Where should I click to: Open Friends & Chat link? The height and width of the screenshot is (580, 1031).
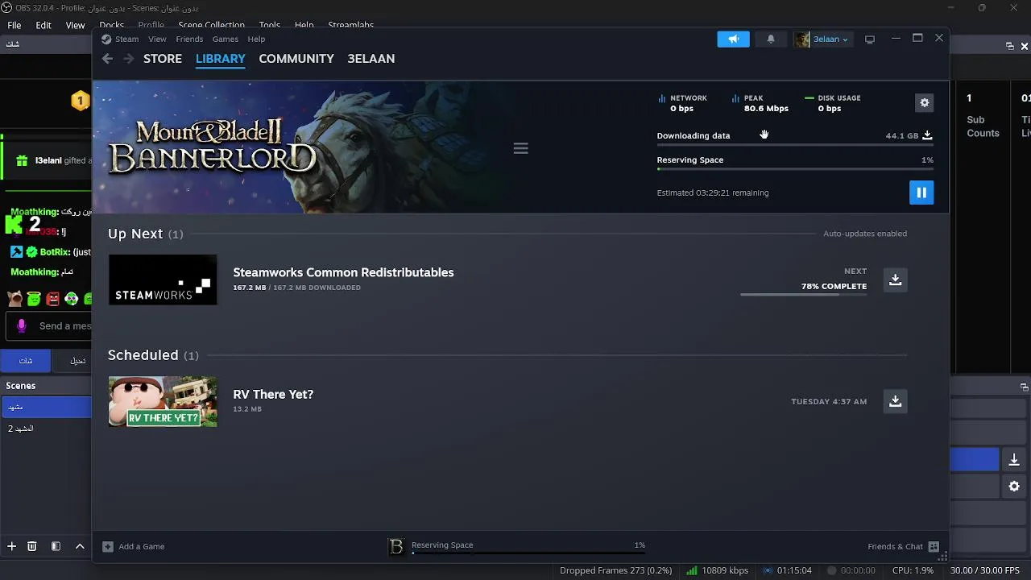pyautogui.click(x=895, y=546)
